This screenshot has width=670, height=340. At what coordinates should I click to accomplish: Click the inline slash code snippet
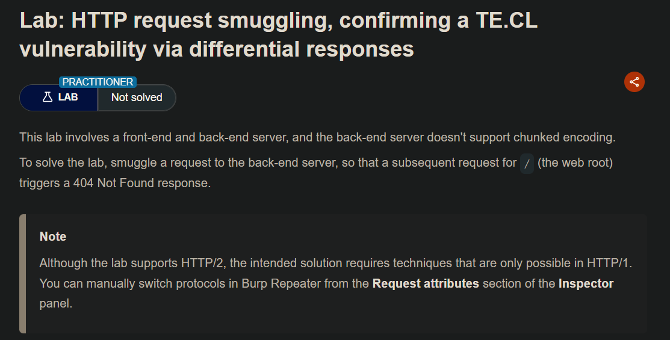pyautogui.click(x=527, y=163)
